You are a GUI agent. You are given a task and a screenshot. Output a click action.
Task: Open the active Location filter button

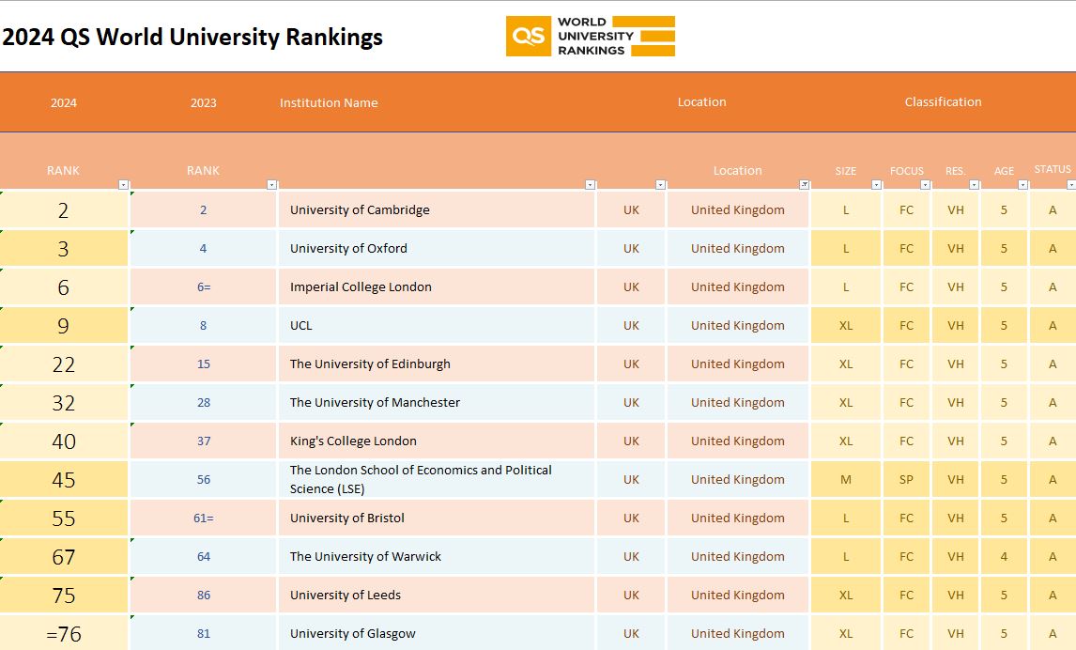click(804, 185)
